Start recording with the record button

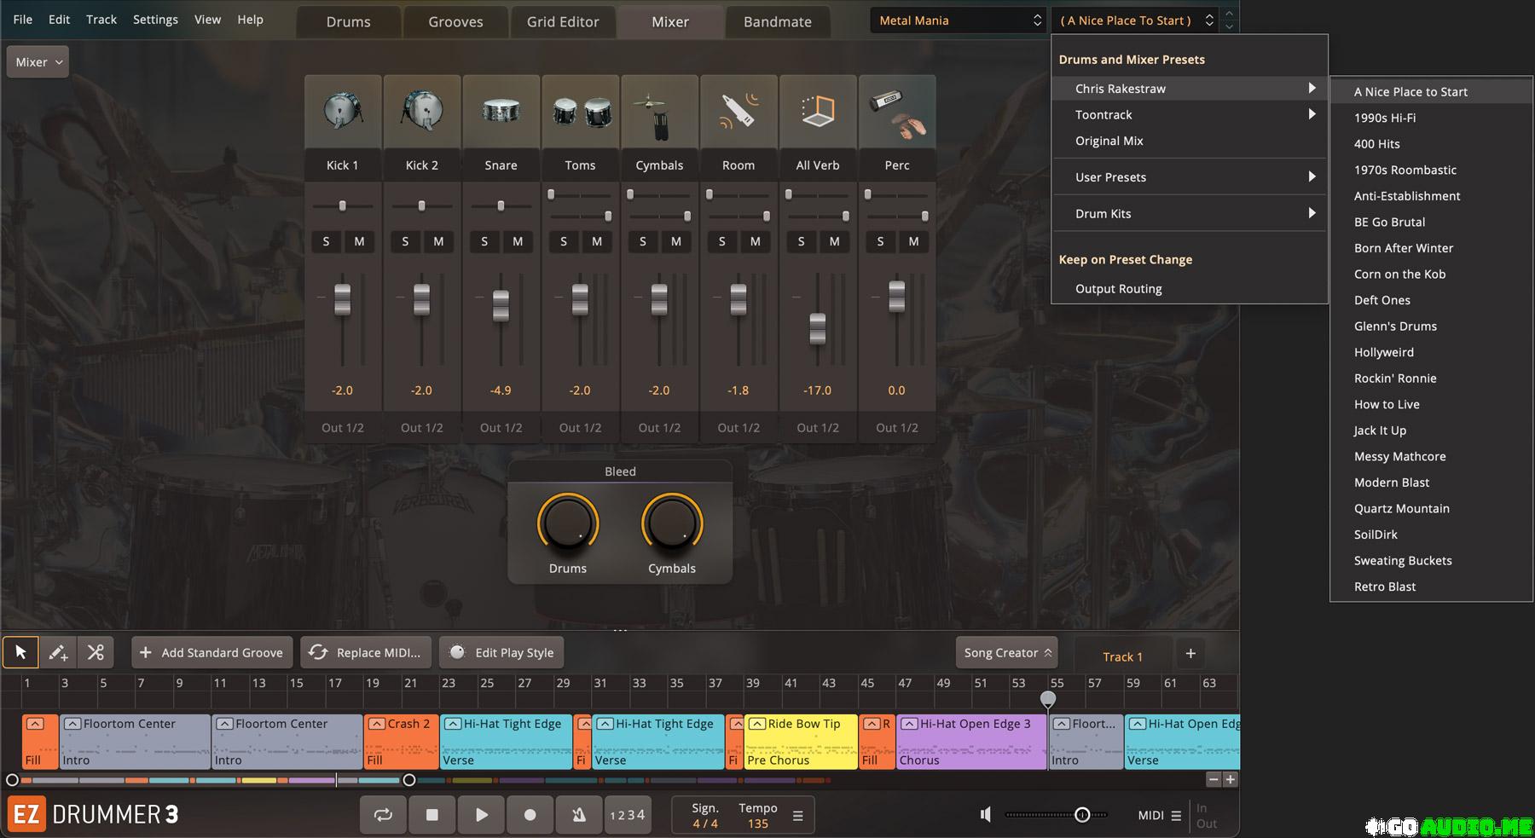point(530,815)
